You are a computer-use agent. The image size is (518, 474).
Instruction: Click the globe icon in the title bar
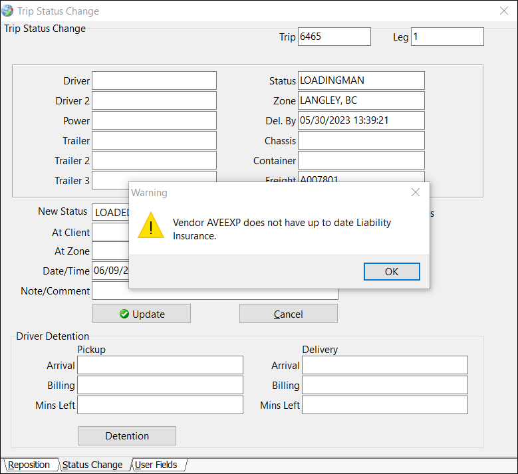pyautogui.click(x=7, y=11)
